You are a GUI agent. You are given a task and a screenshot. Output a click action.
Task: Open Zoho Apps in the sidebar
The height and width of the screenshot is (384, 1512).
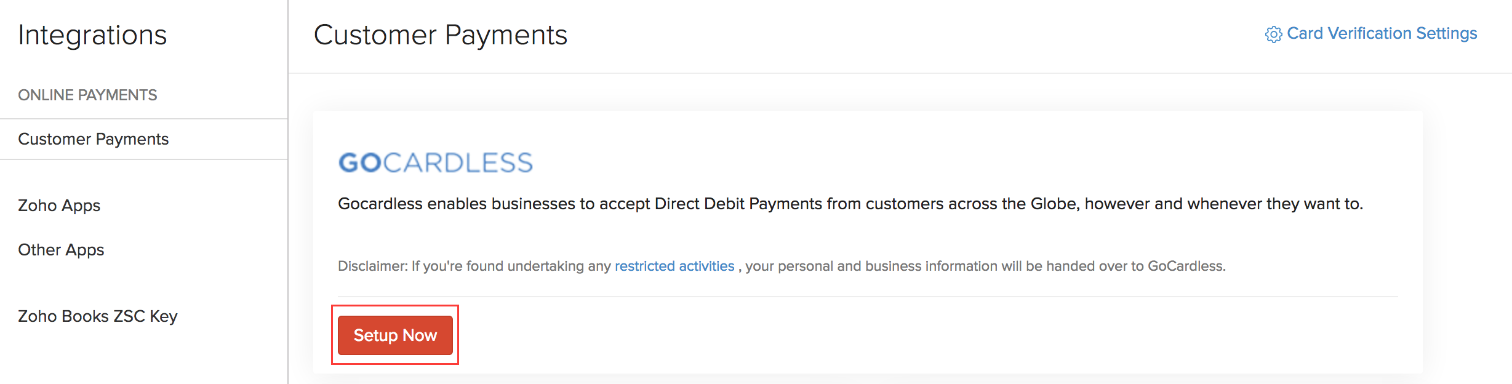point(59,206)
